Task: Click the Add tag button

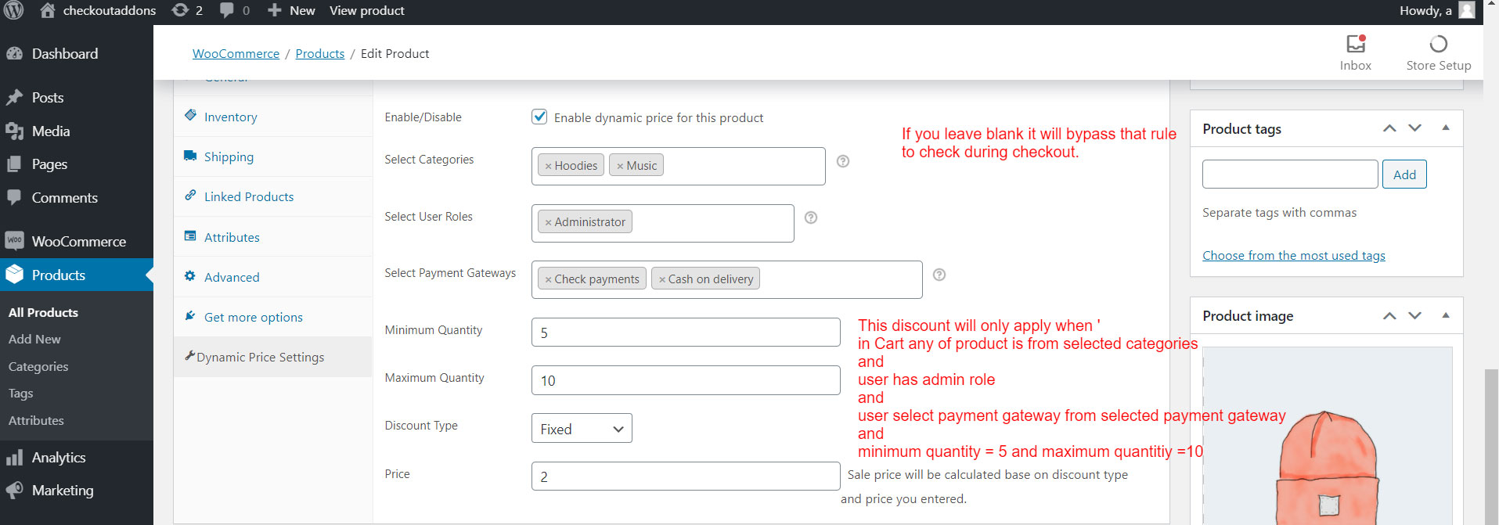Action: tap(1404, 174)
